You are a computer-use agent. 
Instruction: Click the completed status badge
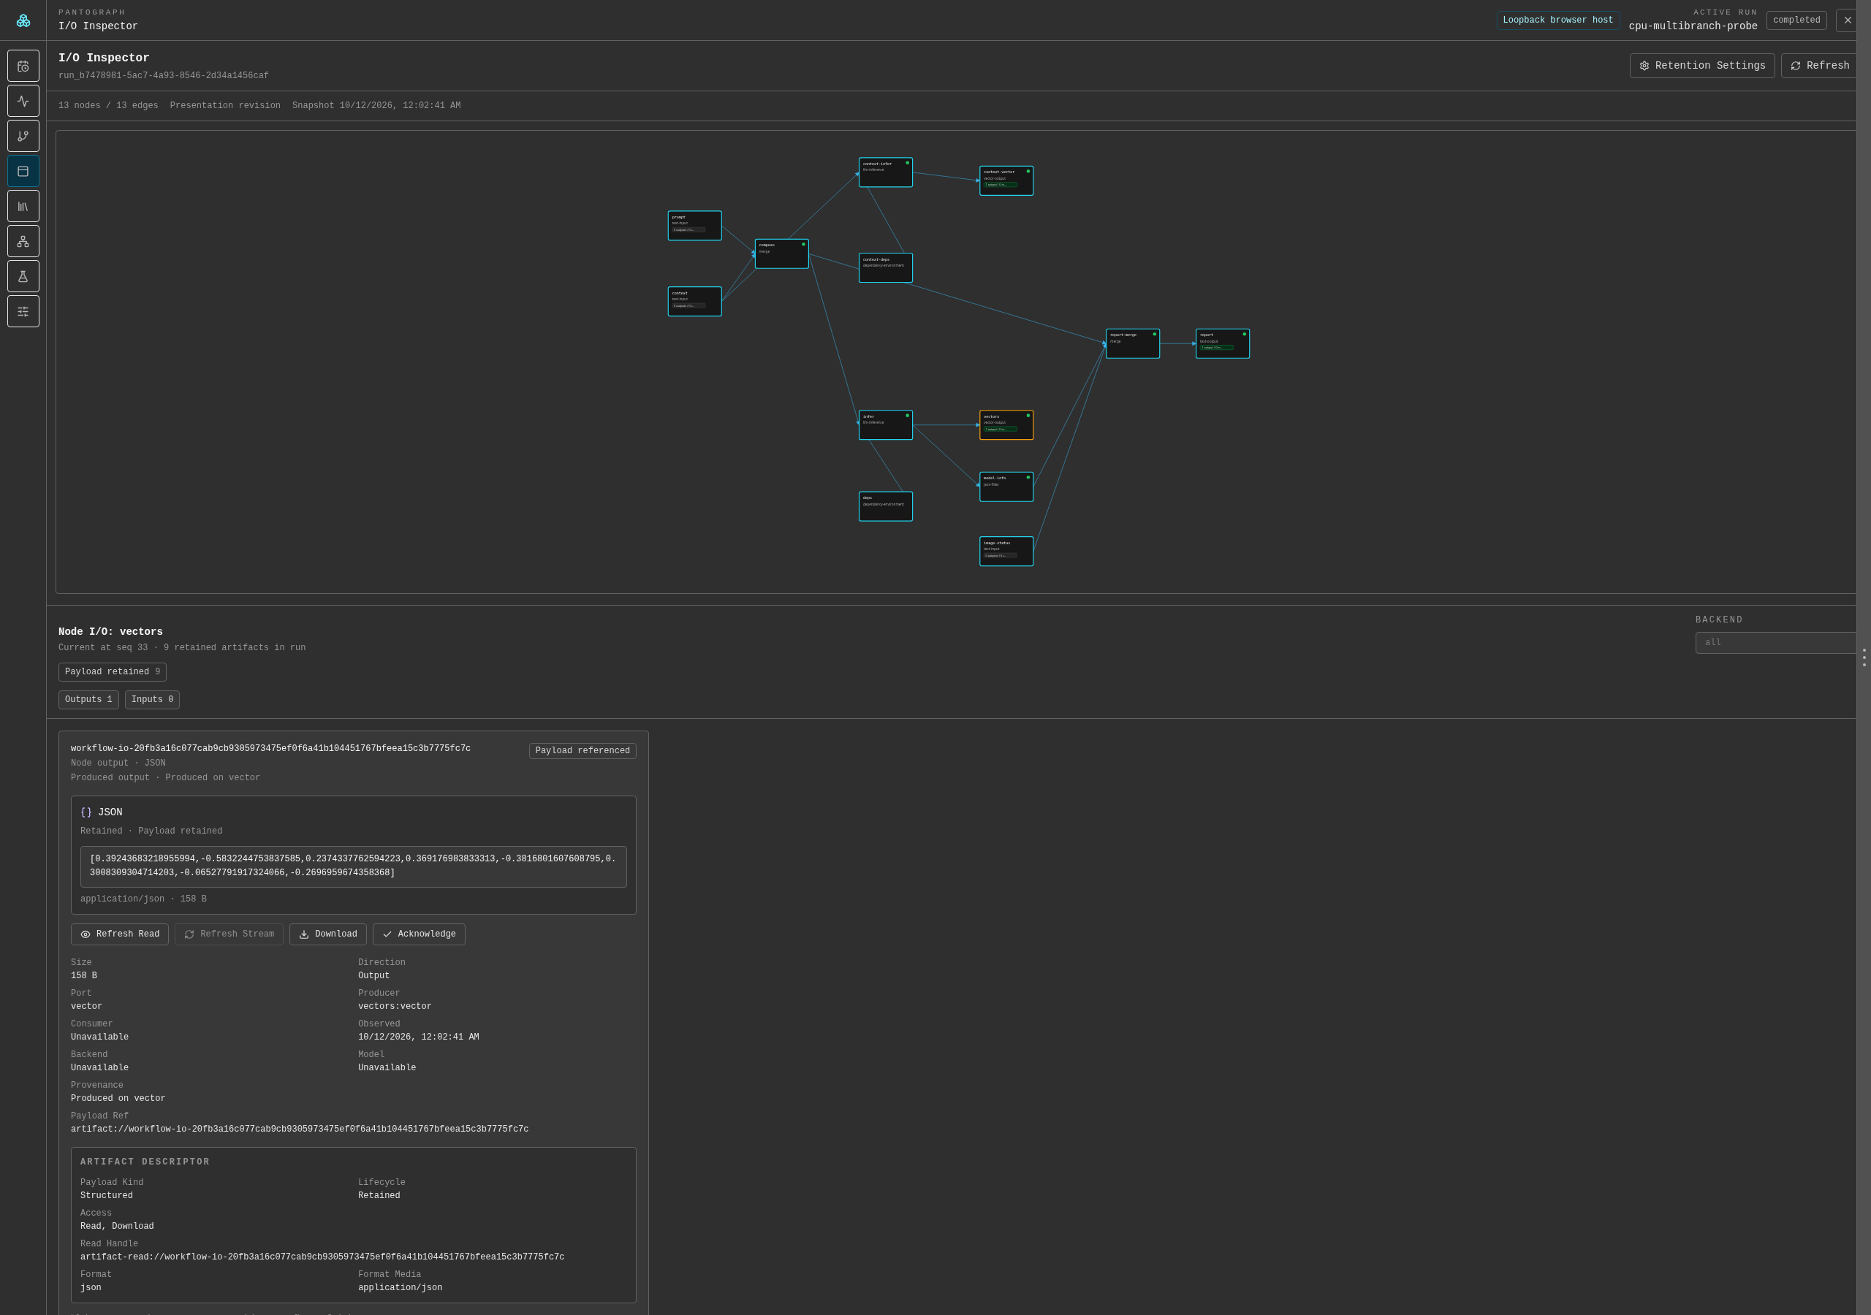(1797, 20)
